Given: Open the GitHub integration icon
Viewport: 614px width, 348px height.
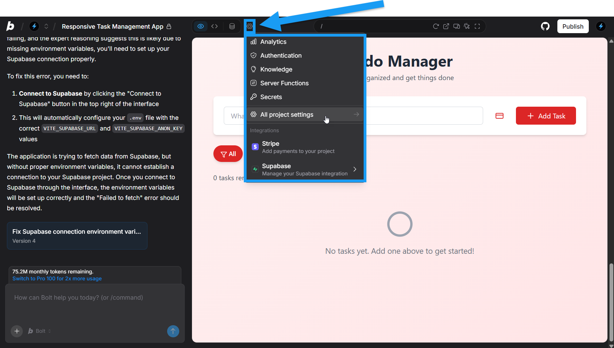Looking at the screenshot, I should (x=545, y=26).
